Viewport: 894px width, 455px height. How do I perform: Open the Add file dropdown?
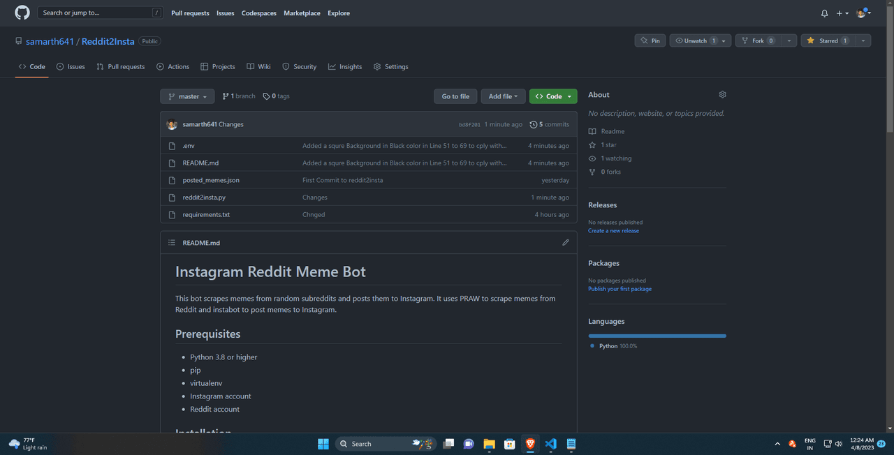[503, 96]
